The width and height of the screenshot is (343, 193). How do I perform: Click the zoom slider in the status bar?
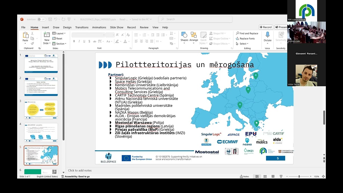(299, 176)
